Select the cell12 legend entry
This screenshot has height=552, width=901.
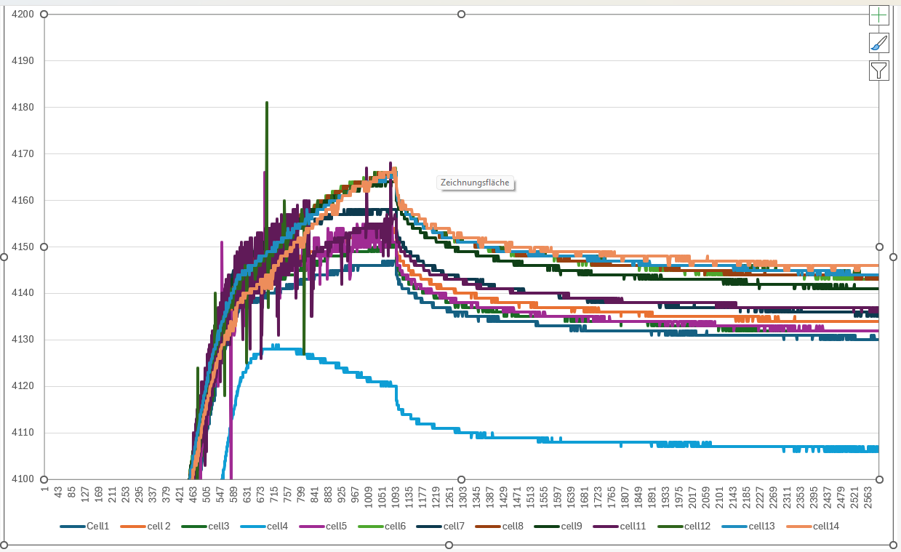pos(684,526)
